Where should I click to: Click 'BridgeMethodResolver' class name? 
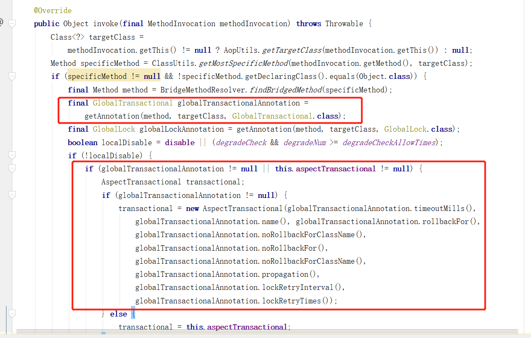coord(202,90)
